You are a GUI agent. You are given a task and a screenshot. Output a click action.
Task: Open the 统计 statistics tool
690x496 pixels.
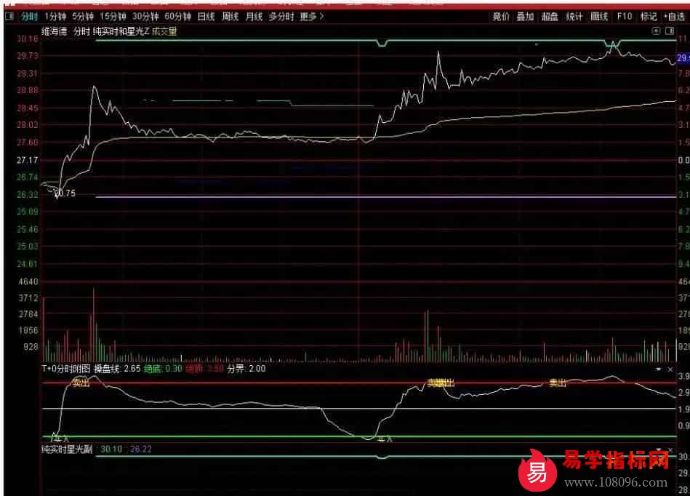(x=574, y=16)
